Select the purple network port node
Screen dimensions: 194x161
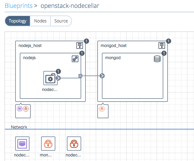(22, 143)
